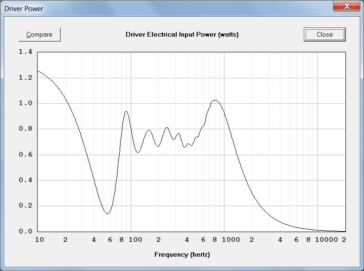
Task: Click the curve's minimum dip near 55 Hz
Action: 107,214
